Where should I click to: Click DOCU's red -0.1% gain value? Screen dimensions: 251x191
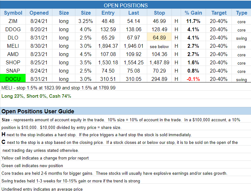193,79
